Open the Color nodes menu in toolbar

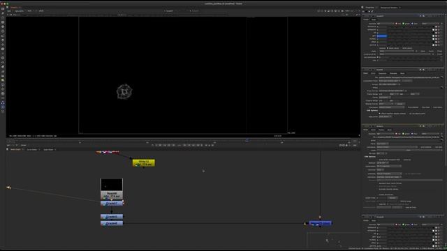[3, 26]
